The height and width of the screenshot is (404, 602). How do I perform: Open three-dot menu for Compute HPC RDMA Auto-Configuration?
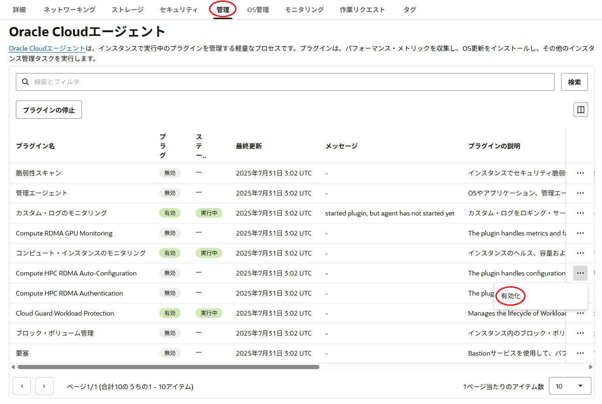pyautogui.click(x=580, y=273)
